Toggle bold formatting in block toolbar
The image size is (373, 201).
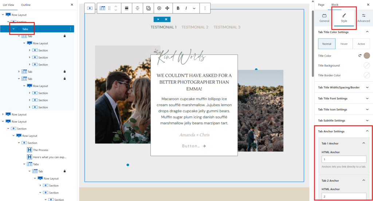(x=178, y=8)
